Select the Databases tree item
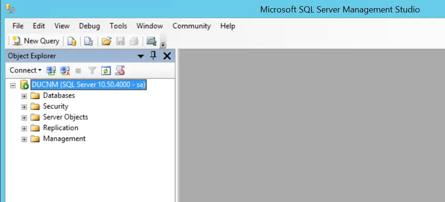 point(59,96)
